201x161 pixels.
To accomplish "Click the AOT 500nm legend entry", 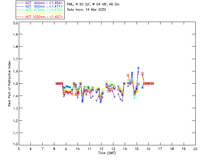I will [x=40, y=6].
